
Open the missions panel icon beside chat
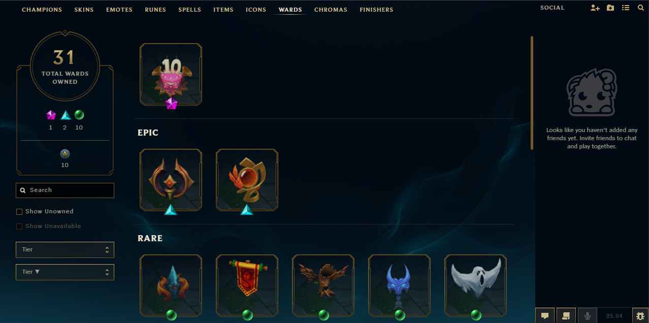tap(566, 315)
